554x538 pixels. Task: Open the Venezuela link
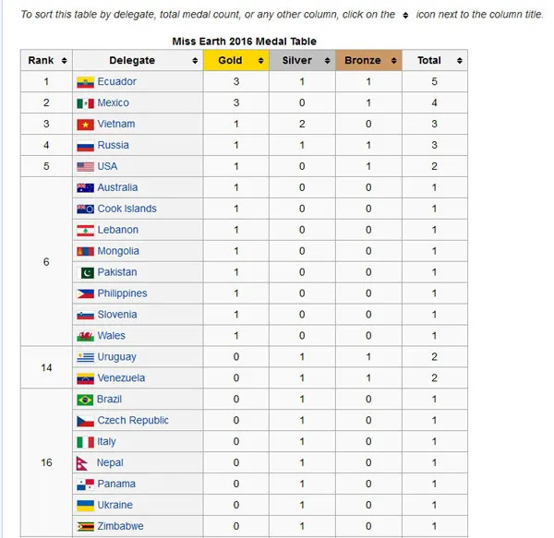(x=121, y=378)
